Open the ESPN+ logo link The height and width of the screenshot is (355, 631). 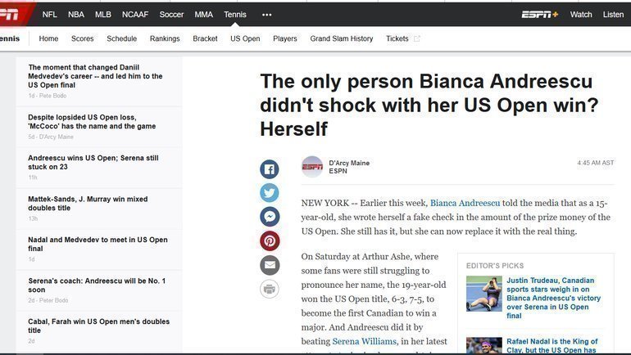540,15
